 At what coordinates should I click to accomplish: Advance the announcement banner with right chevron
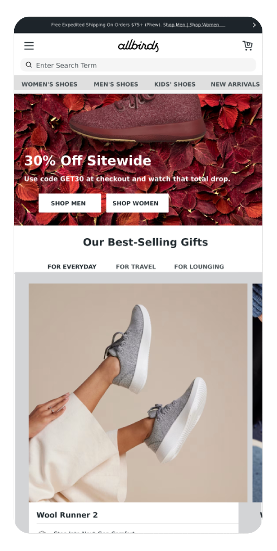click(x=254, y=25)
